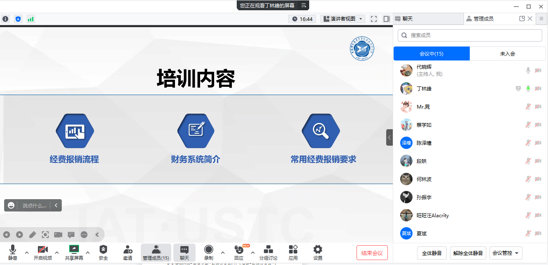Screen dimensions: 548x265
Task: Click the 全体静音 button
Action: coord(432,253)
